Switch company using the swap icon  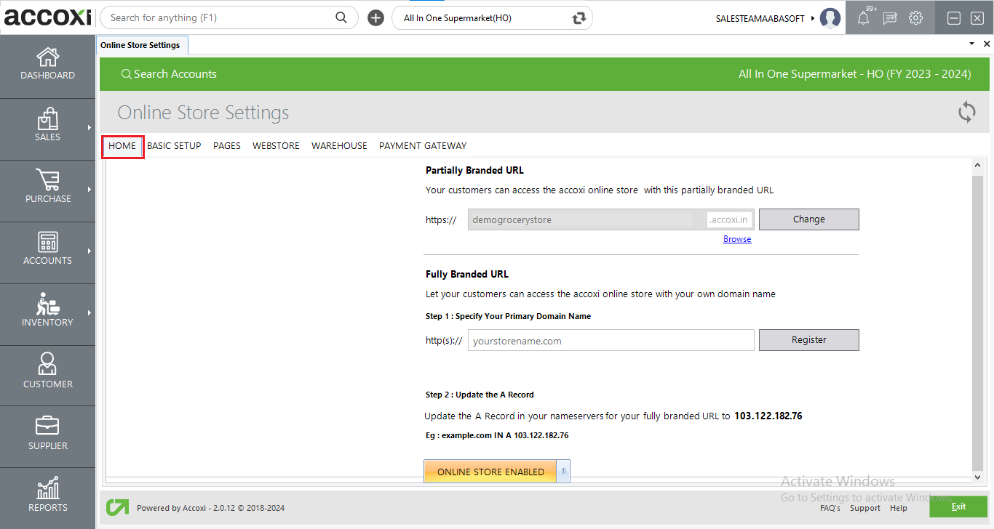point(578,17)
